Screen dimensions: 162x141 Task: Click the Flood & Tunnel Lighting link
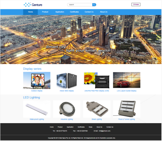point(127,119)
